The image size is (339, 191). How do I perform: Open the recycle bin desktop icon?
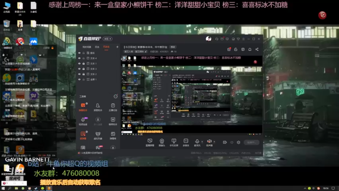(7, 25)
